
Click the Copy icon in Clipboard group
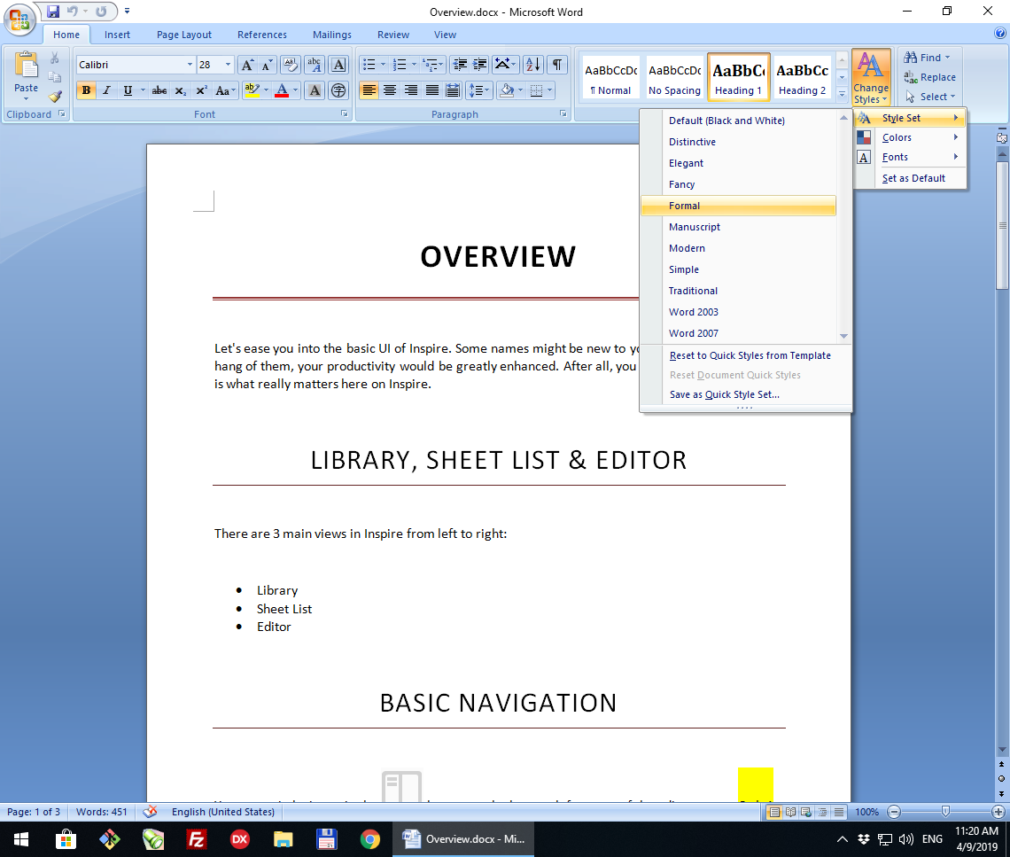tap(55, 77)
